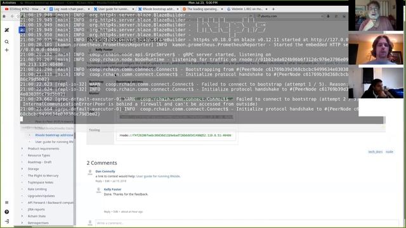Click the Firefox home button

tap(4, 16)
